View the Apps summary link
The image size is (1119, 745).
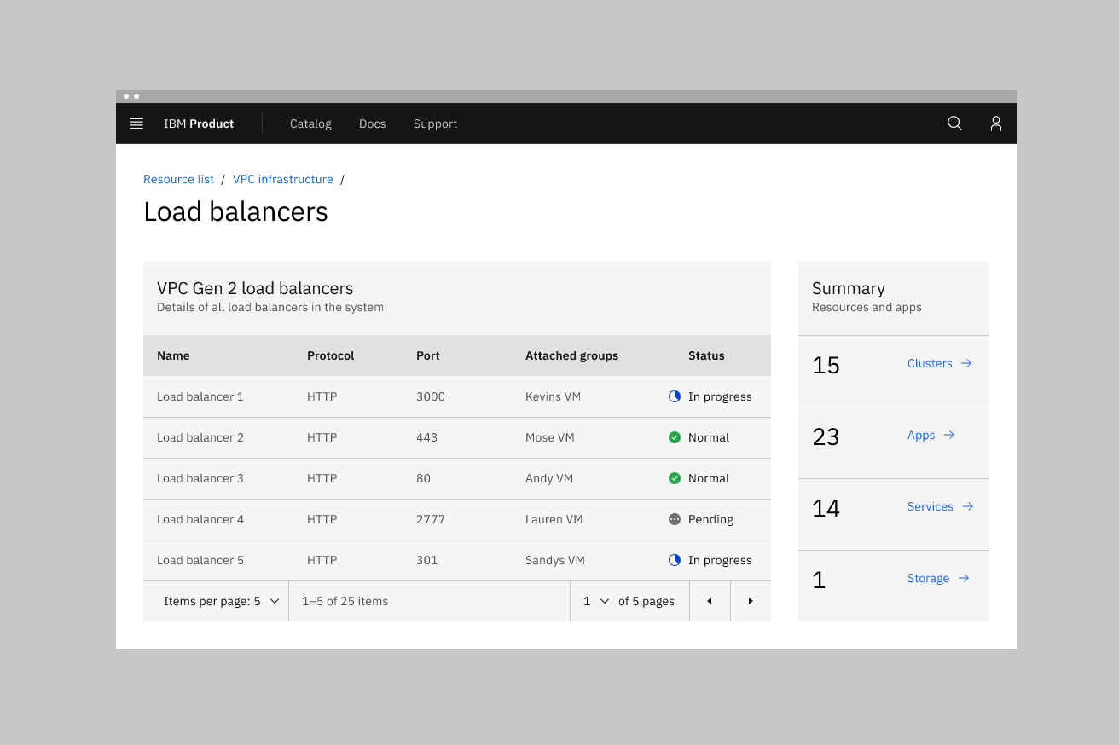click(921, 435)
